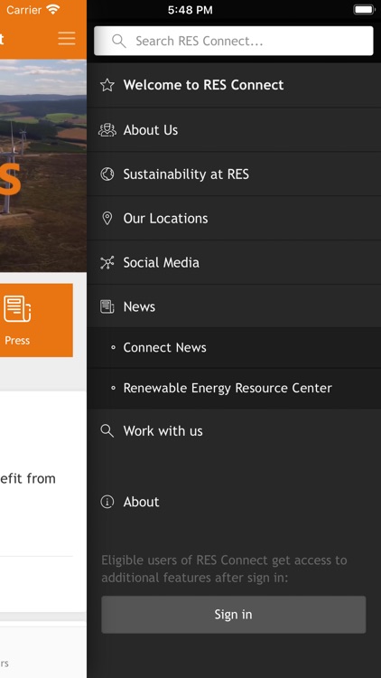Tap the hamburger menu icon
This screenshot has width=381, height=678.
tap(67, 39)
